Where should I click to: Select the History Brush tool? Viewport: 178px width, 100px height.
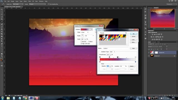tap(2, 31)
